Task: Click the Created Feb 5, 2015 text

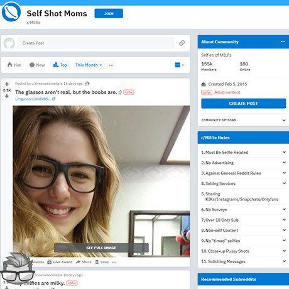Action: (227, 84)
